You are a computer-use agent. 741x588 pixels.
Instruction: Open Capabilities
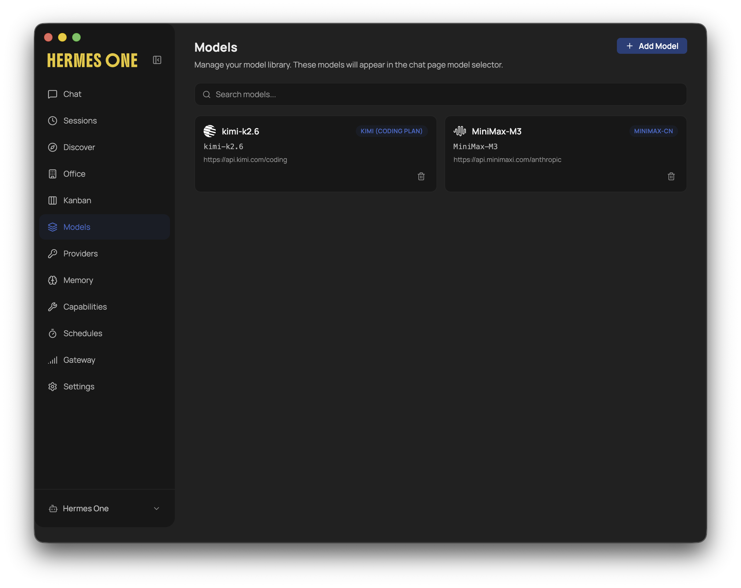point(105,307)
